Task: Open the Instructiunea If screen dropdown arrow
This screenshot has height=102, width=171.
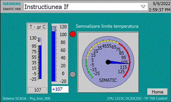Action: coord(143,7)
